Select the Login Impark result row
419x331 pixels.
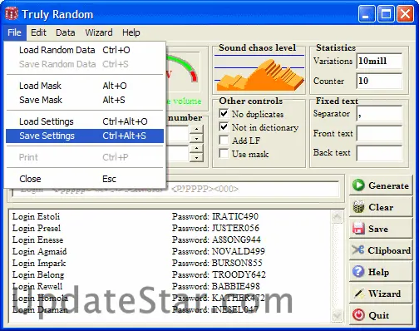pyautogui.click(x=39, y=263)
